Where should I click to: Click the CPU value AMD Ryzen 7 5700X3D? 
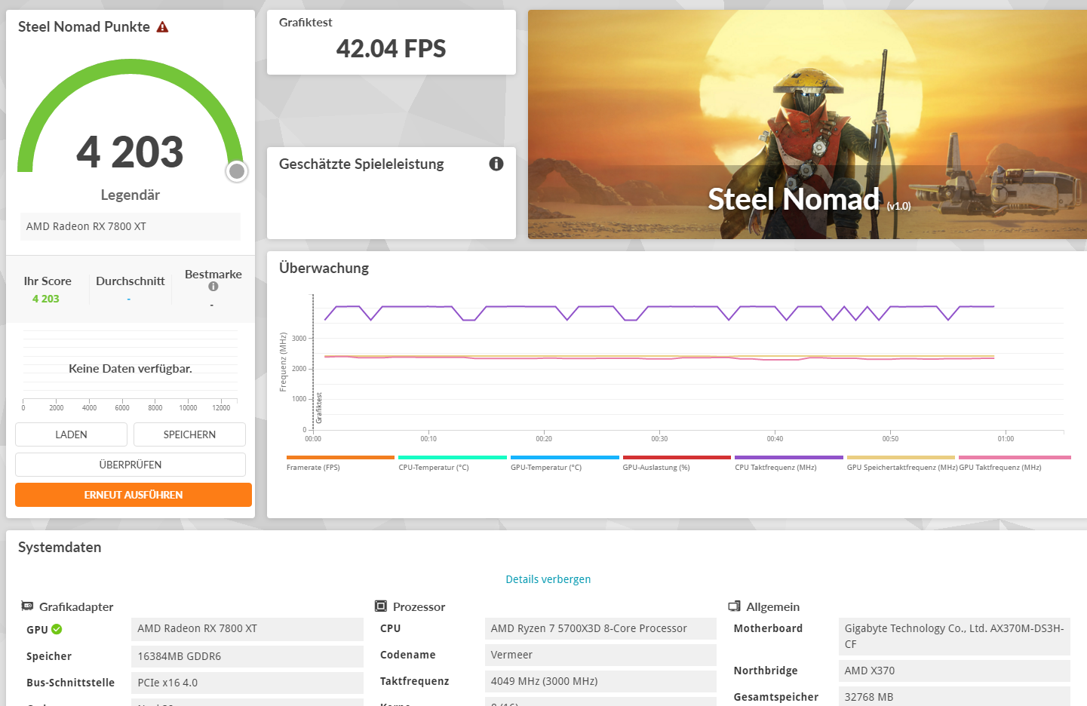(600, 628)
